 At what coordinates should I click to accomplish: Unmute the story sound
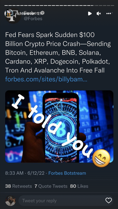(99, 14)
